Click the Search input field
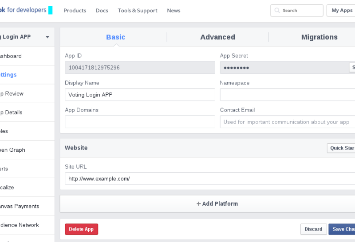The height and width of the screenshot is (242, 355). [297, 10]
